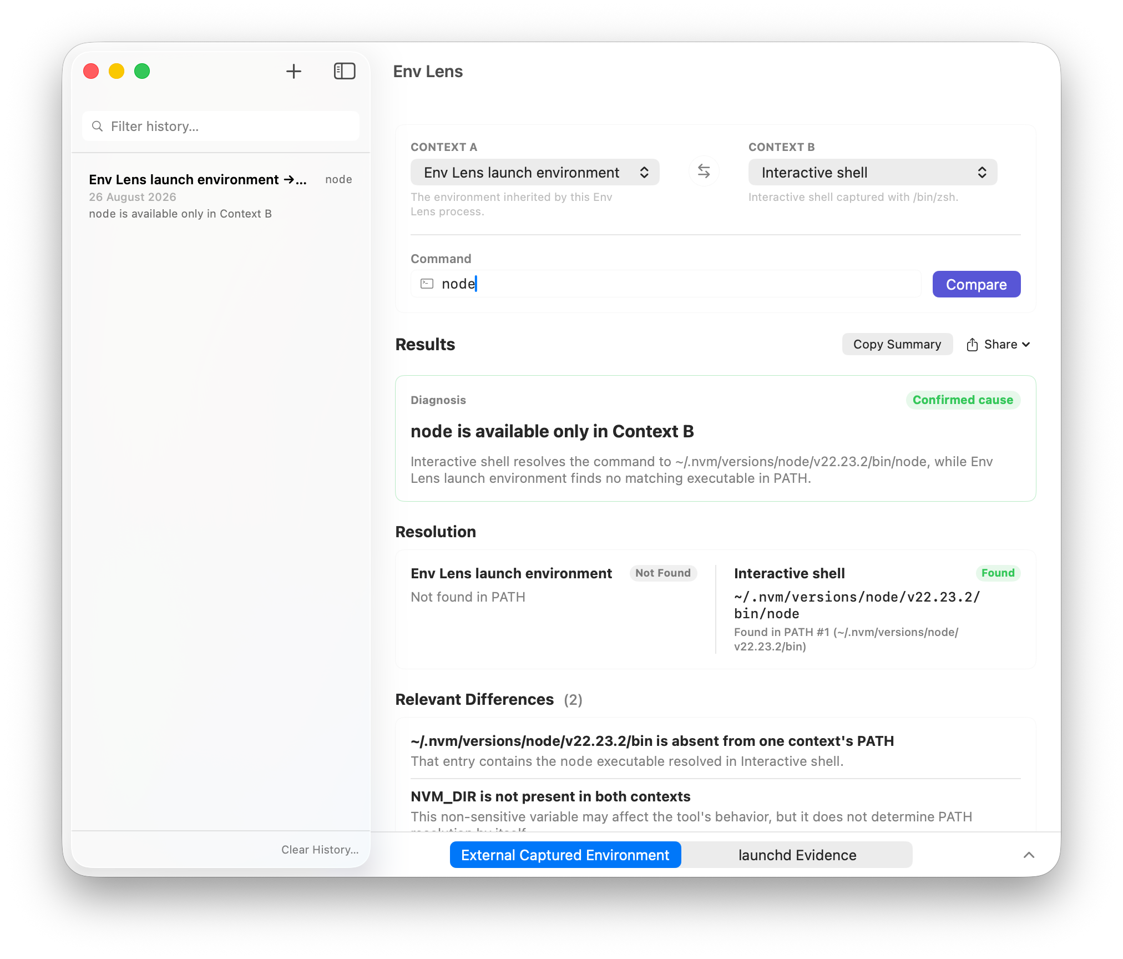This screenshot has height=959, width=1123.
Task: Select the Env Lens launch environment history entry
Action: [221, 196]
